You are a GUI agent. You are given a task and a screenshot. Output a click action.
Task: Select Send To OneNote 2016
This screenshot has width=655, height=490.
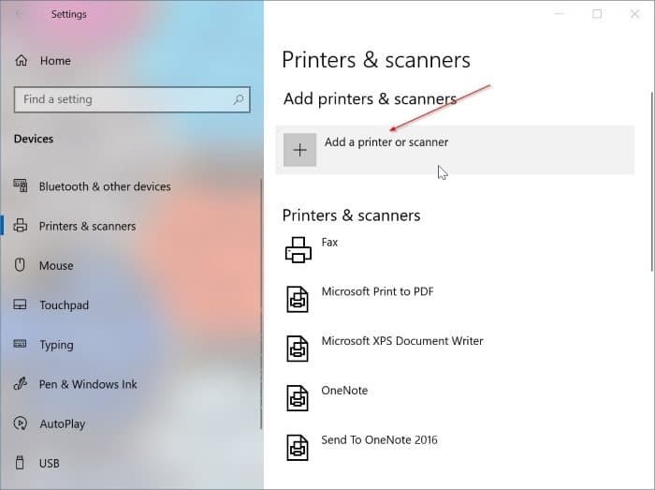click(379, 439)
